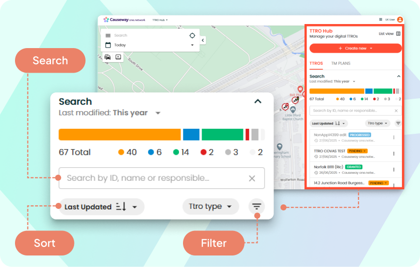Click grey segment of enlarged status bar
The width and height of the screenshot is (420, 267).
point(255,134)
